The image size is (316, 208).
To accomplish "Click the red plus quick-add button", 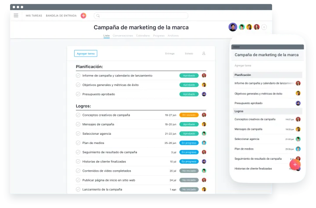I will 83,15.
